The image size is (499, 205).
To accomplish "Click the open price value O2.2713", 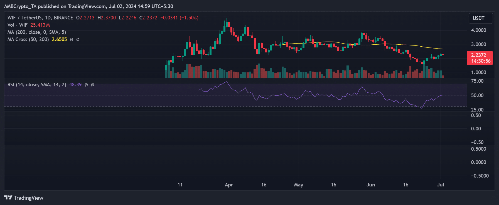I will pyautogui.click(x=85, y=18).
